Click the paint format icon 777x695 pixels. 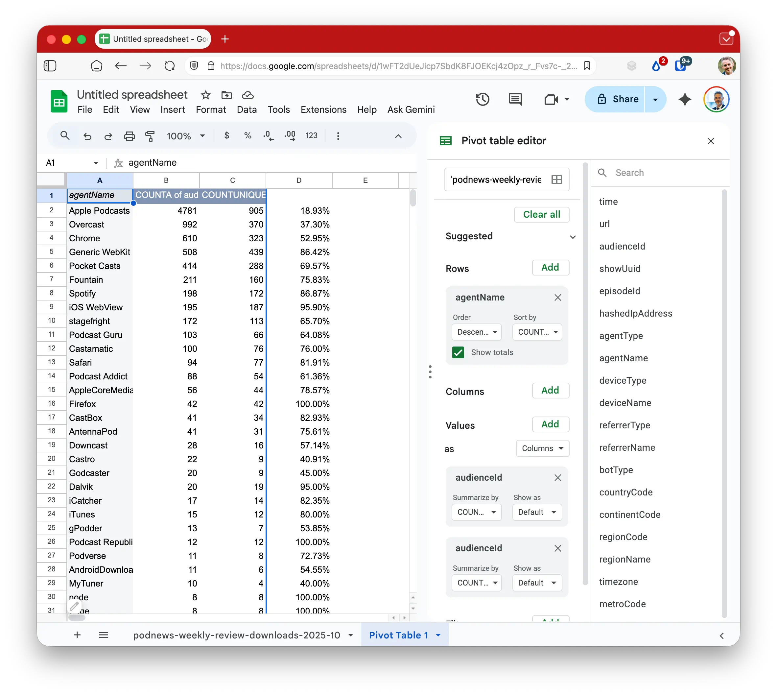coord(150,136)
